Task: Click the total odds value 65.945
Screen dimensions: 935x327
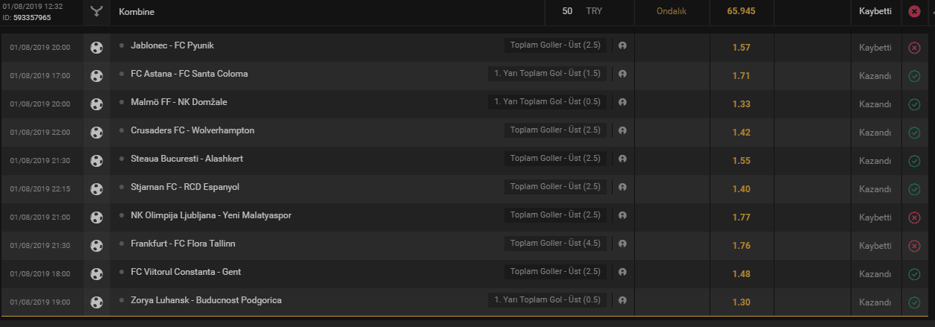Action: (741, 12)
